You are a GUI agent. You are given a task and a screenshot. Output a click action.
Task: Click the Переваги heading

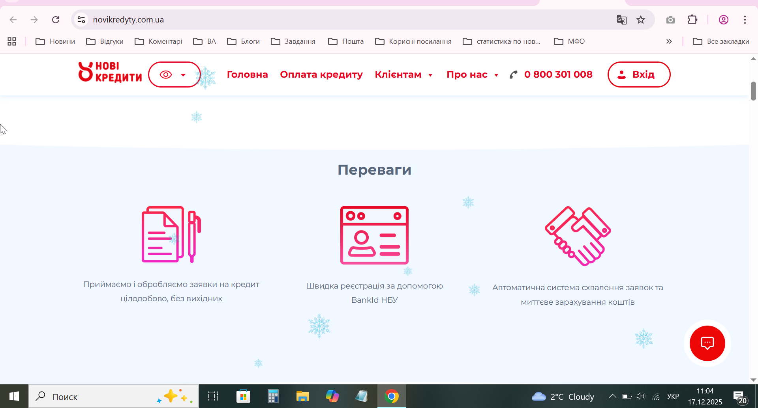[374, 170]
